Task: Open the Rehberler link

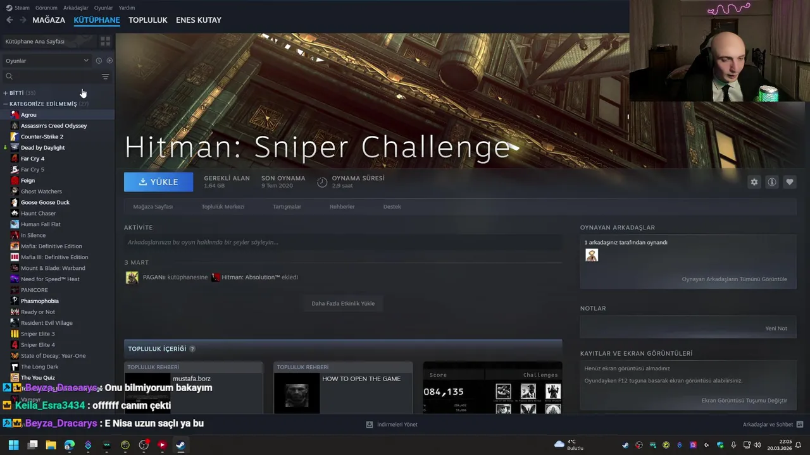Action: tap(342, 207)
